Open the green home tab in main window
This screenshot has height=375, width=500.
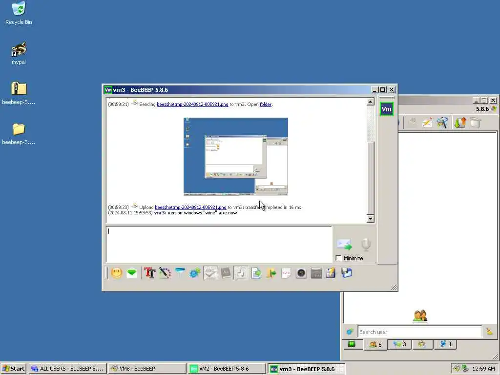[x=352, y=344]
